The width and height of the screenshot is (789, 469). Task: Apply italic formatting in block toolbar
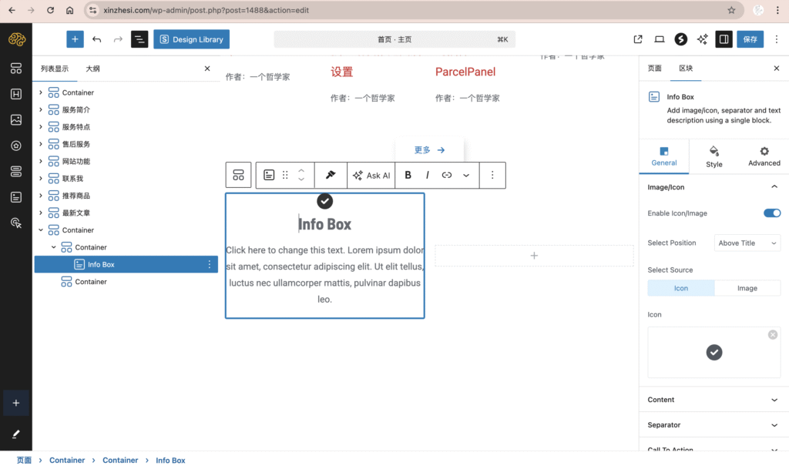point(428,176)
